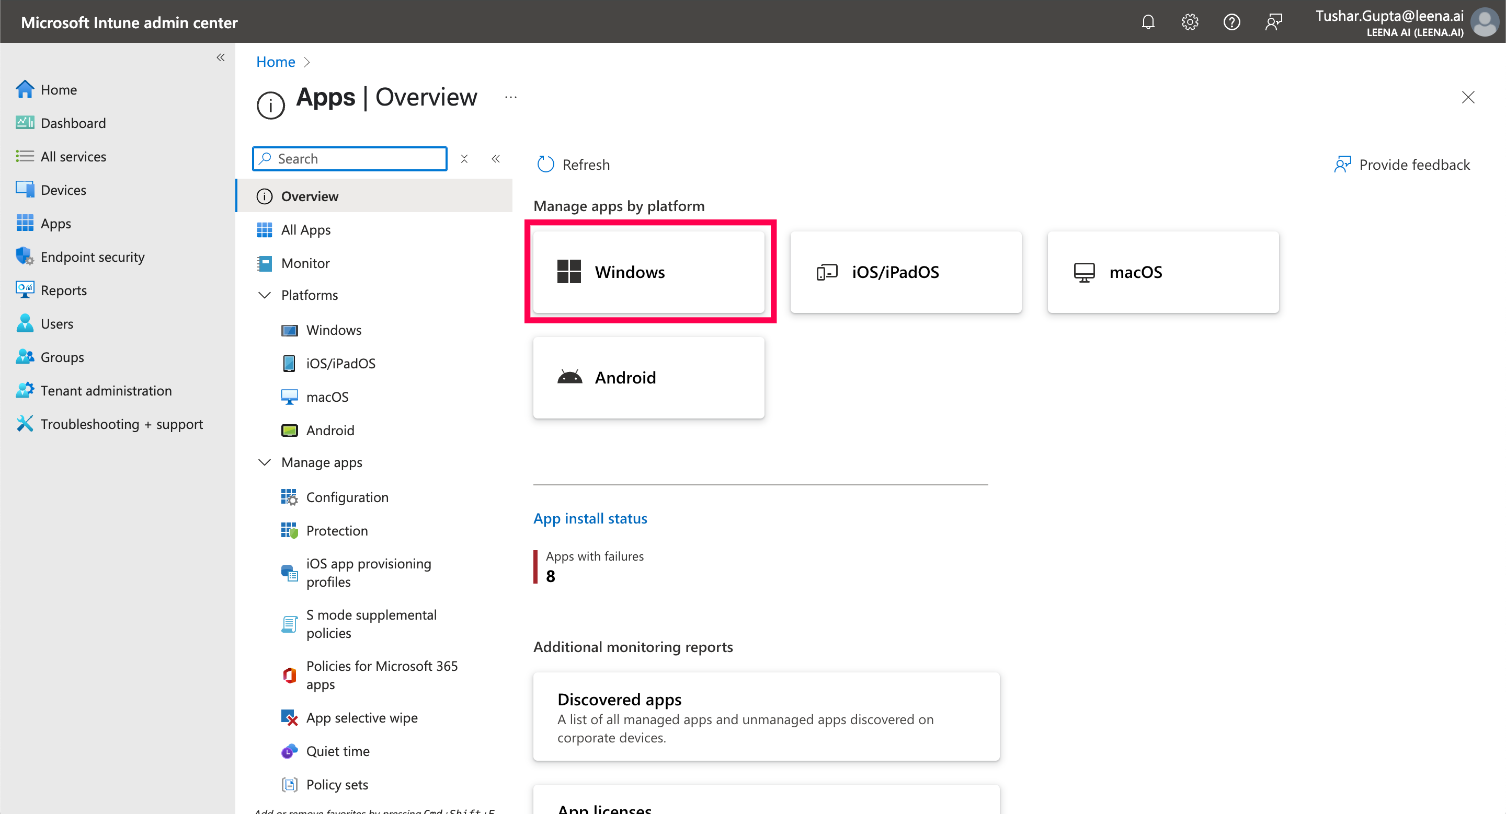Click the feedback icon in header
The image size is (1506, 814).
tap(1273, 22)
